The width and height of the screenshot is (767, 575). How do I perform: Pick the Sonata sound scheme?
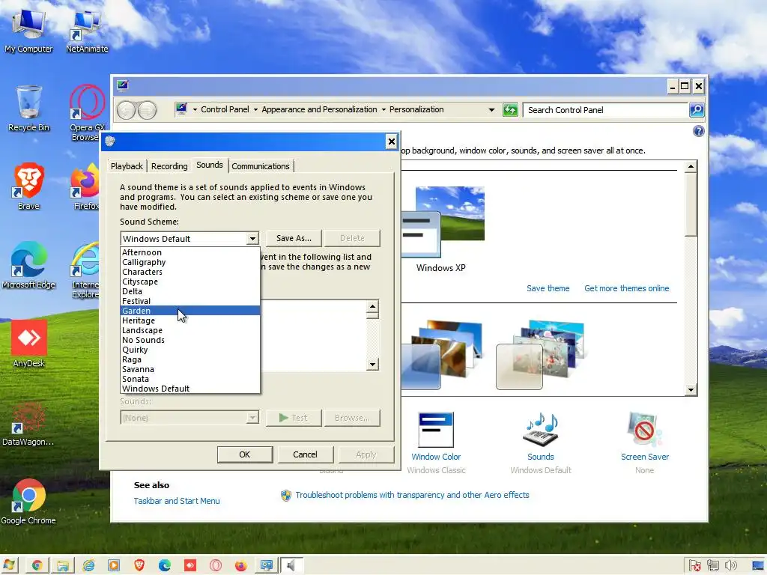pyautogui.click(x=190, y=379)
